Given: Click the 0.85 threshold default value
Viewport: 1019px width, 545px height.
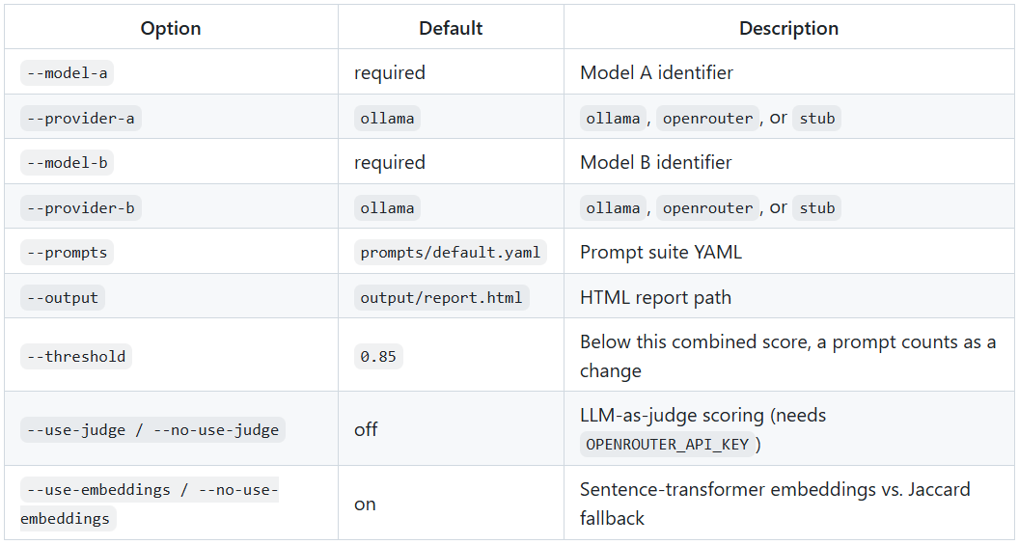Looking at the screenshot, I should pos(378,357).
